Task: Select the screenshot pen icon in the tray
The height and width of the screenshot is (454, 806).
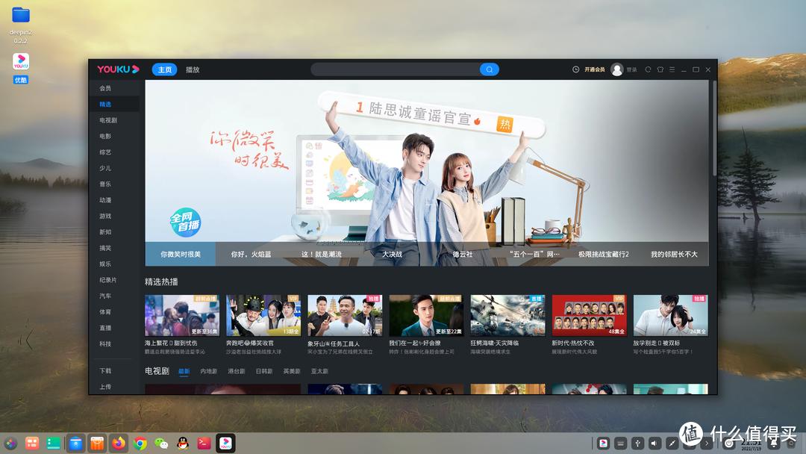Action: coord(672,443)
